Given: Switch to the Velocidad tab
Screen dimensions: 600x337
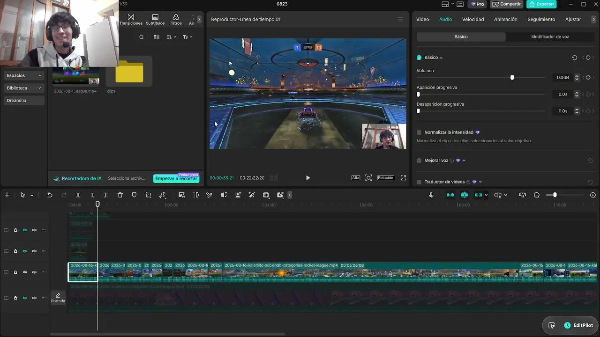Looking at the screenshot, I should (x=473, y=19).
